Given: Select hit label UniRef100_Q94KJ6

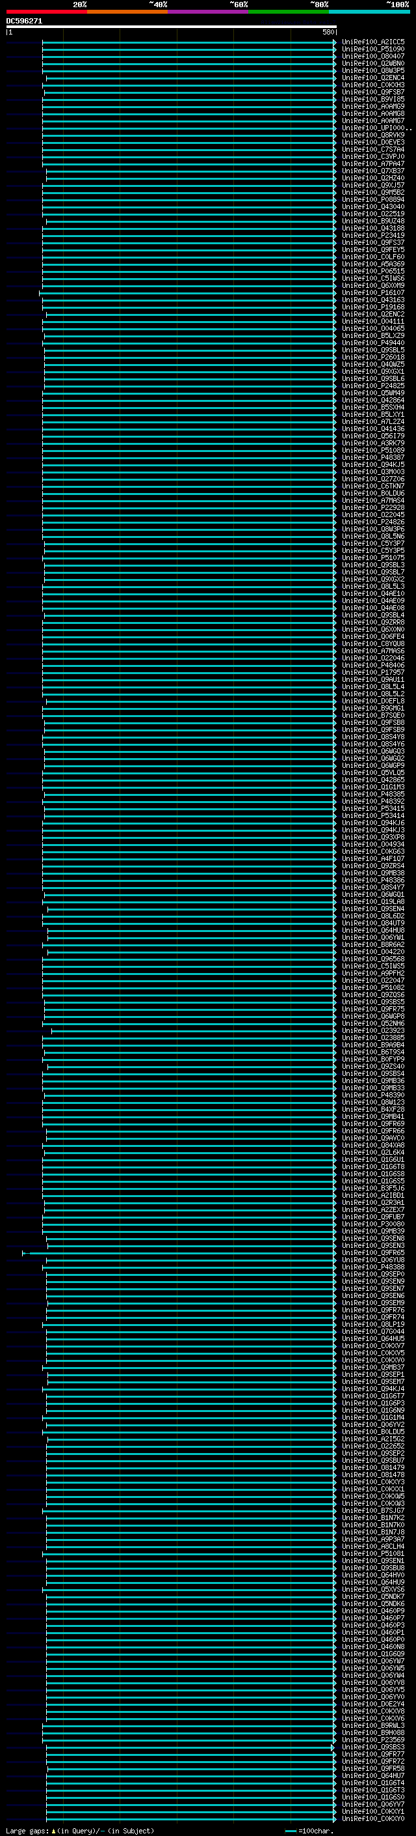Looking at the screenshot, I should click(x=373, y=823).
